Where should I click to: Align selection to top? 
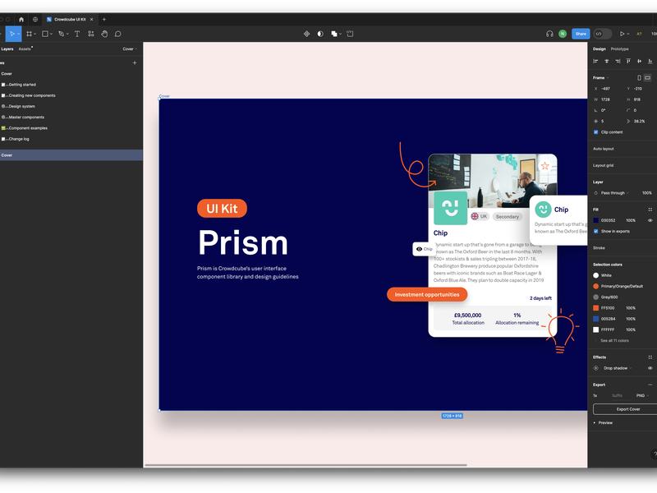[628, 61]
